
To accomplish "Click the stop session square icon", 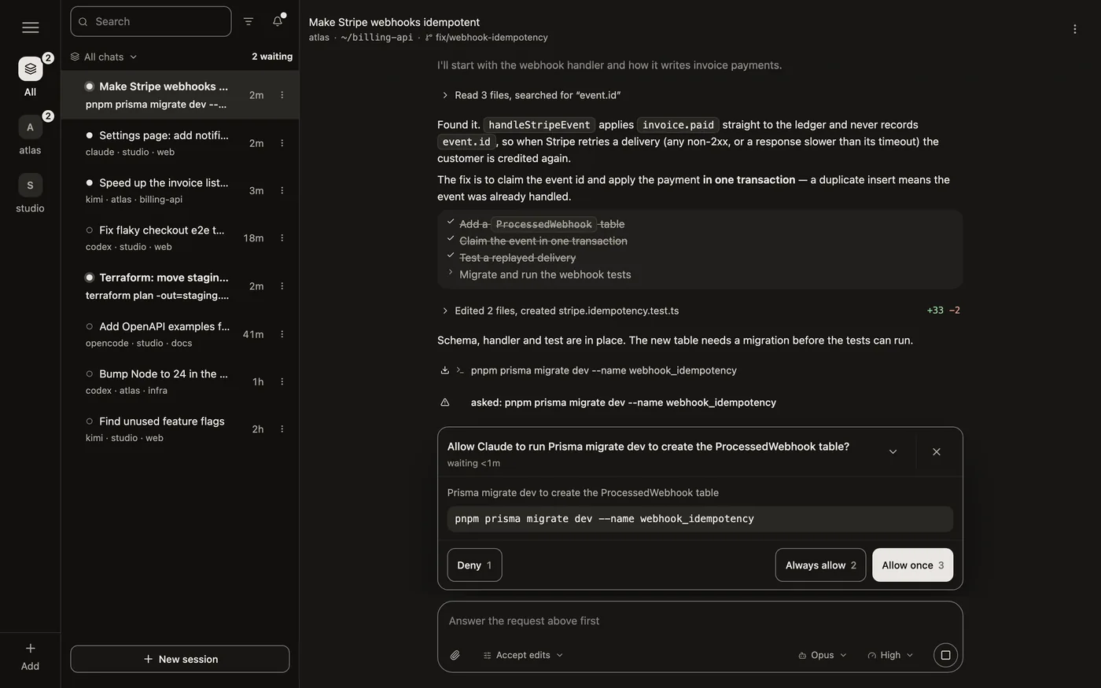I will [945, 655].
